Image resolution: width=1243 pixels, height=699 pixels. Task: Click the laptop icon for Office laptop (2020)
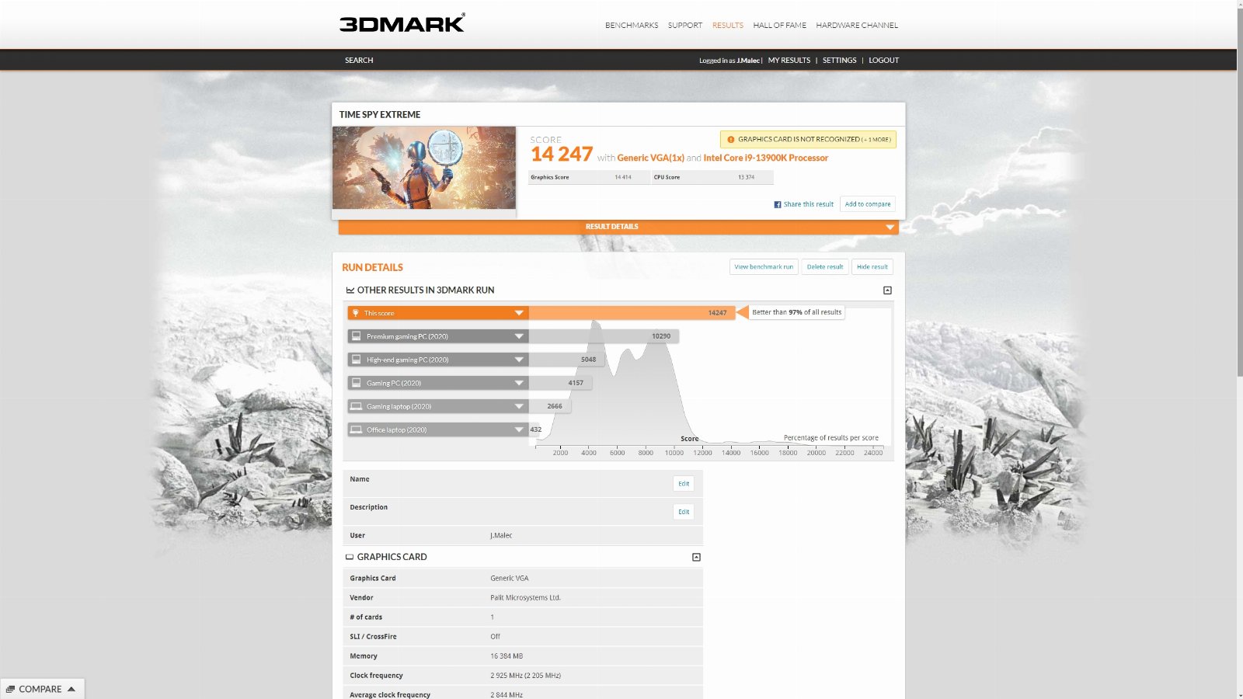point(357,429)
